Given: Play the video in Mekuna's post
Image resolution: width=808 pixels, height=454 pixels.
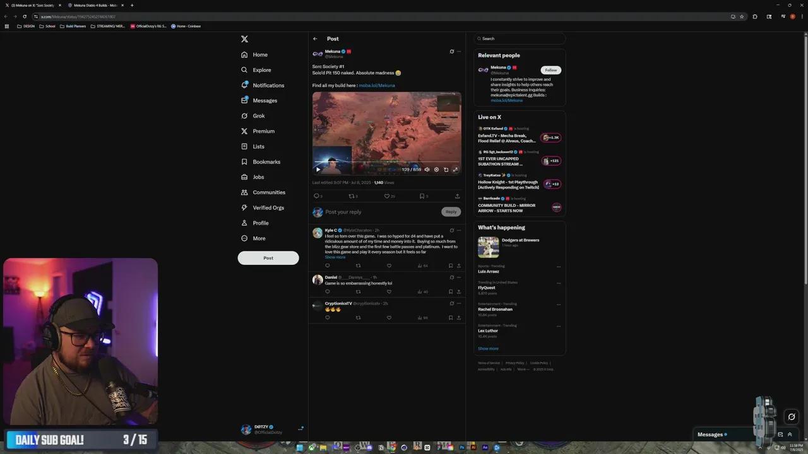Looking at the screenshot, I should click(x=318, y=170).
